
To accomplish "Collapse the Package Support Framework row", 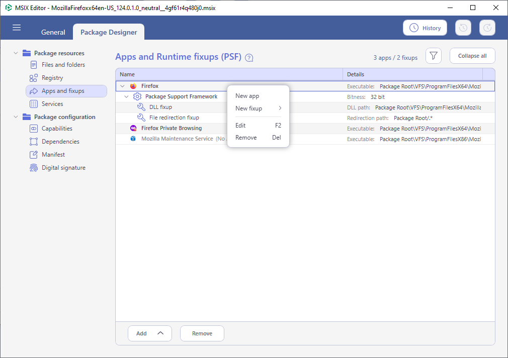I will coord(127,96).
